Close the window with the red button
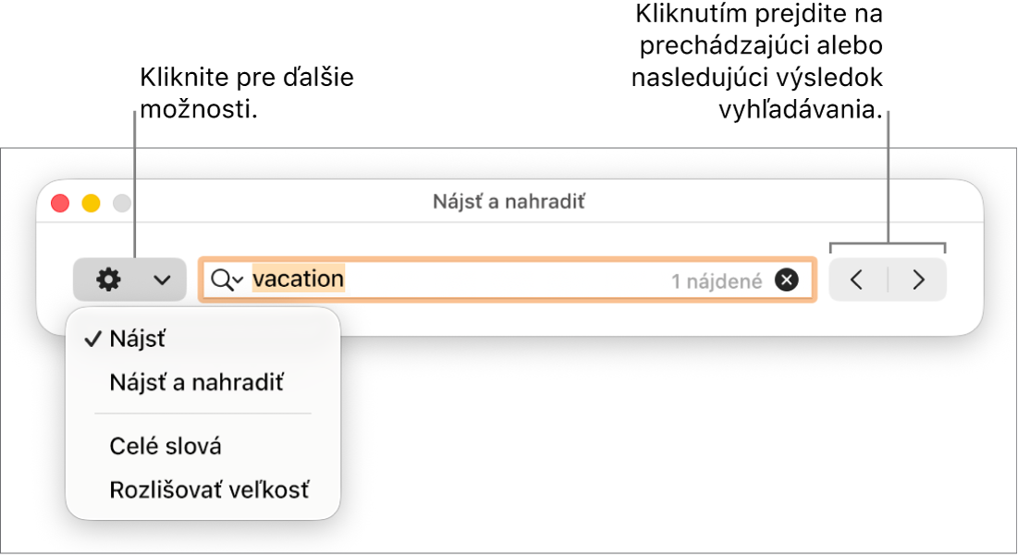 click(x=60, y=204)
